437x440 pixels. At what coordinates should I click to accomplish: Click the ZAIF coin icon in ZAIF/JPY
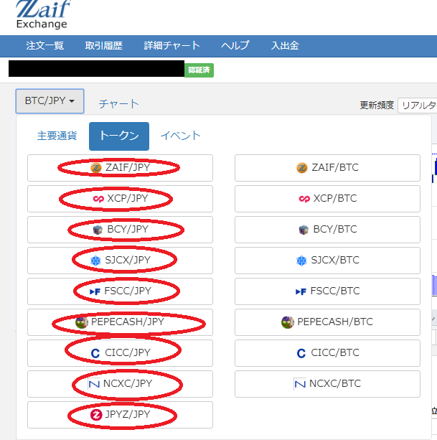(96, 168)
